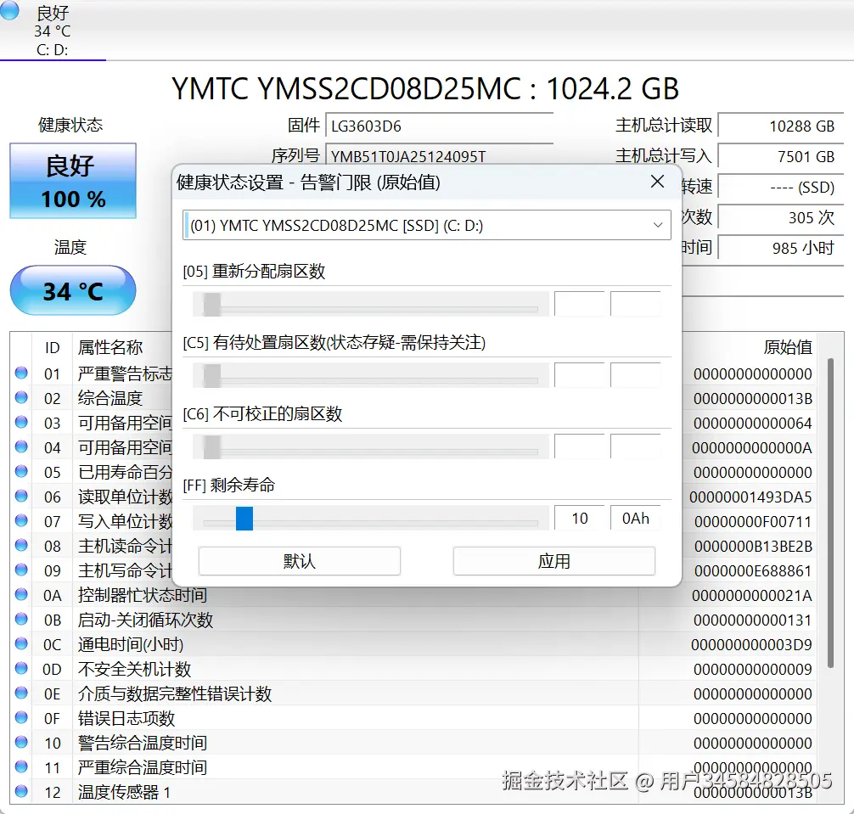Select the disk tab 良好 34 °C C: D:

(53, 30)
